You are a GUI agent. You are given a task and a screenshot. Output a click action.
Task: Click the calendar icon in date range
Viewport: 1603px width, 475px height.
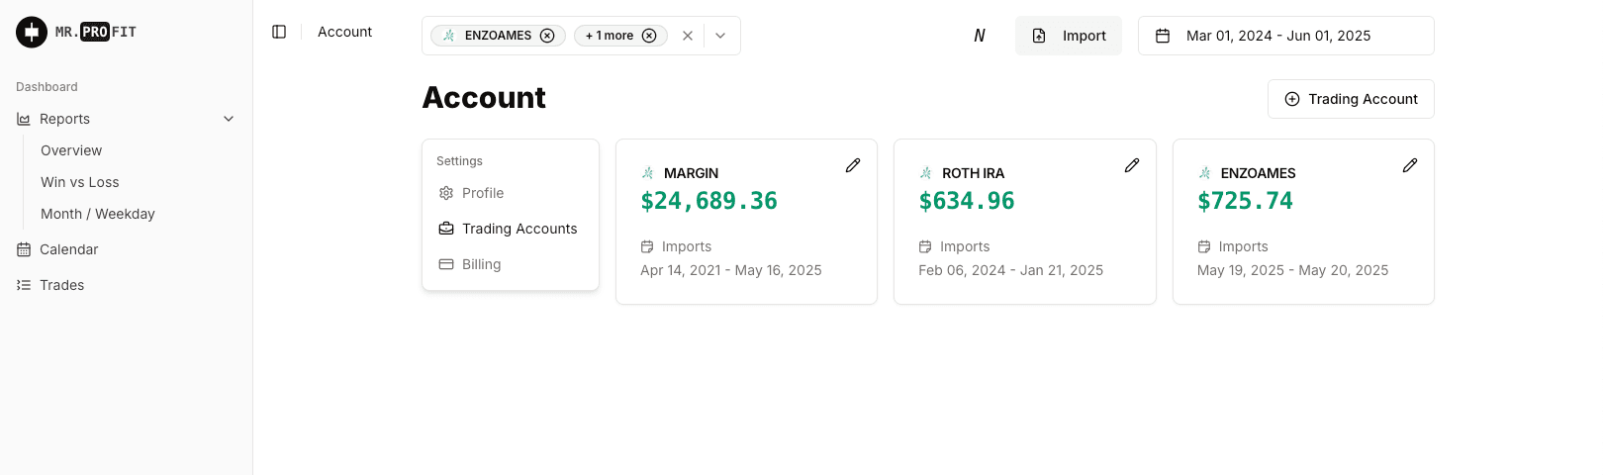click(1163, 36)
